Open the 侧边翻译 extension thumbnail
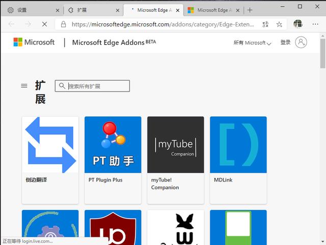The width and height of the screenshot is (326, 245). (50, 144)
